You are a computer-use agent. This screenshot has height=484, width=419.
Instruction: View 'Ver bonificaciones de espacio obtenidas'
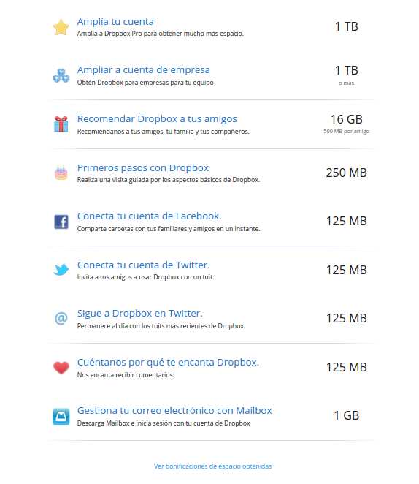[213, 466]
